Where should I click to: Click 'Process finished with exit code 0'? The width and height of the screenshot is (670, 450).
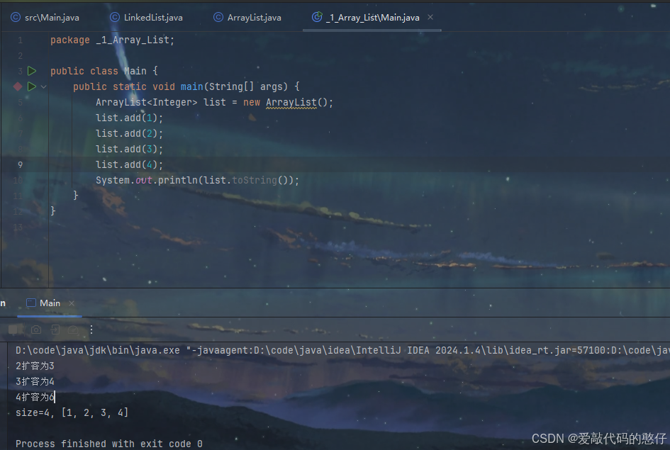[x=109, y=444]
